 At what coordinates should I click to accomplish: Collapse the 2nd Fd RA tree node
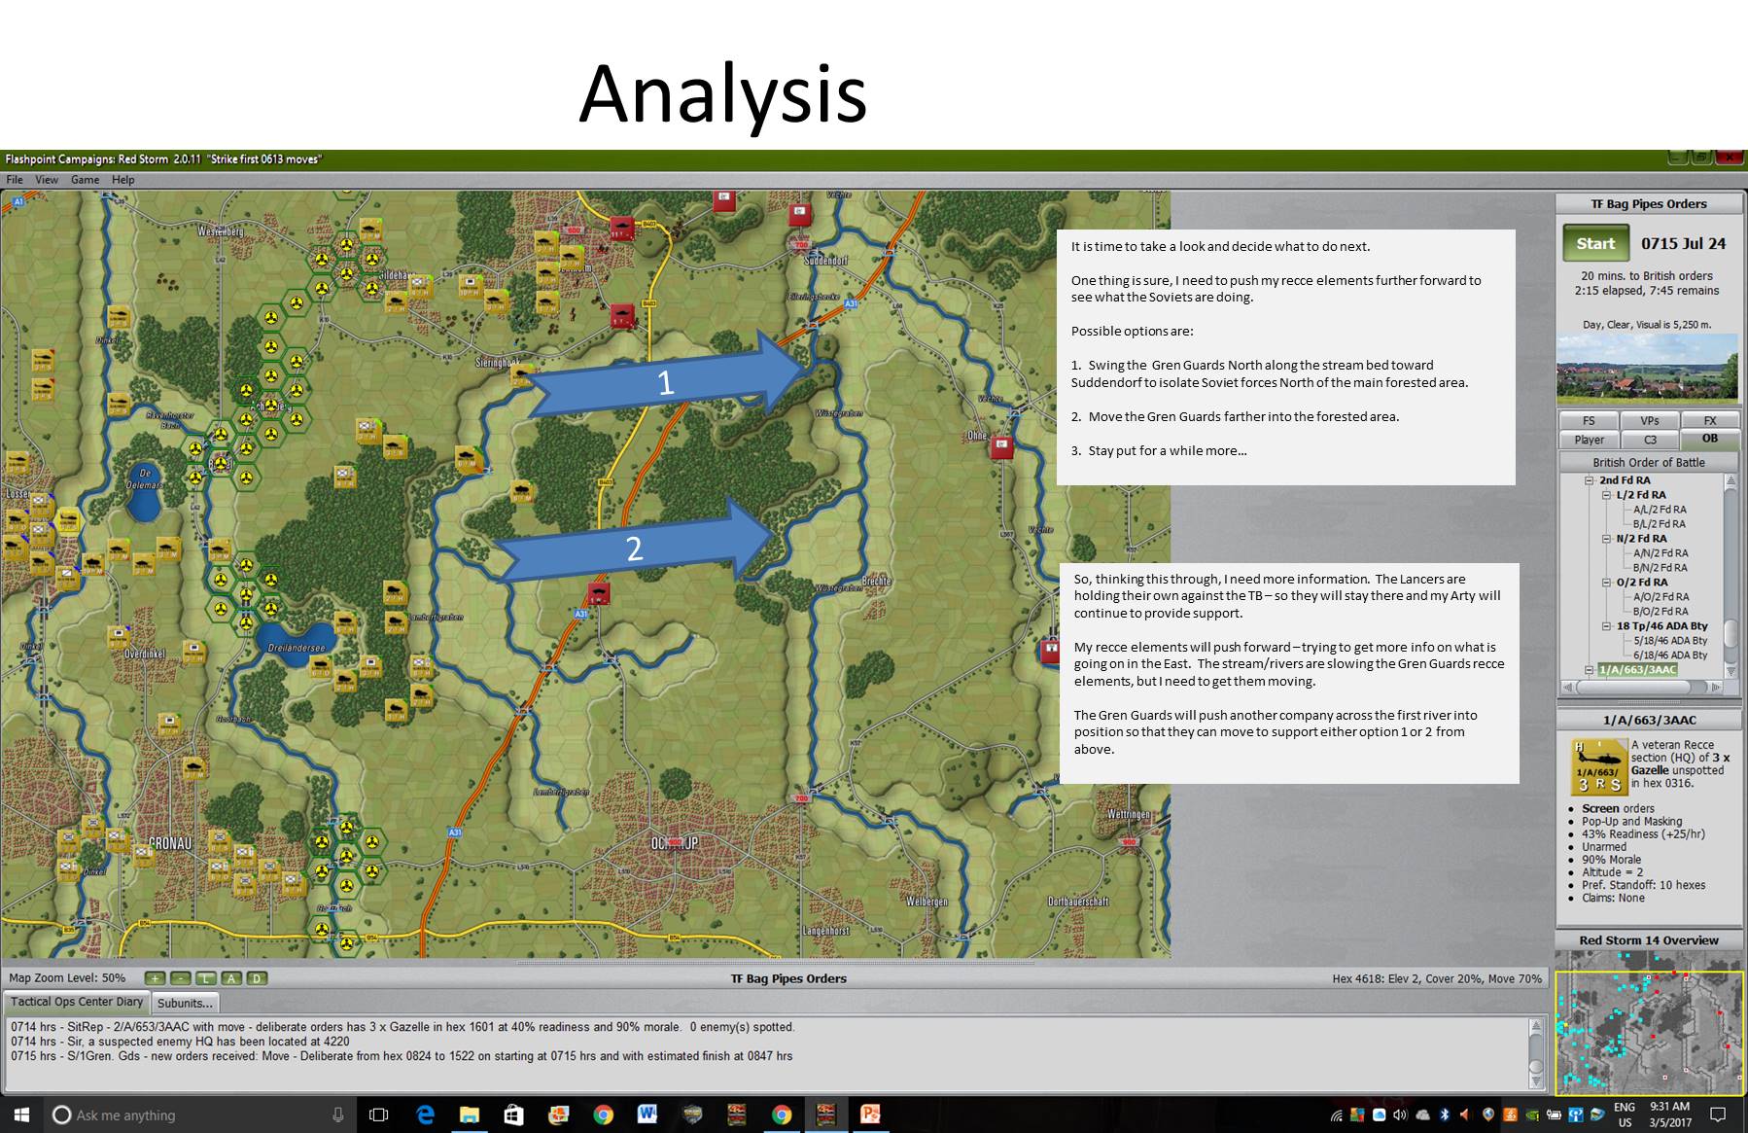[x=1589, y=480]
